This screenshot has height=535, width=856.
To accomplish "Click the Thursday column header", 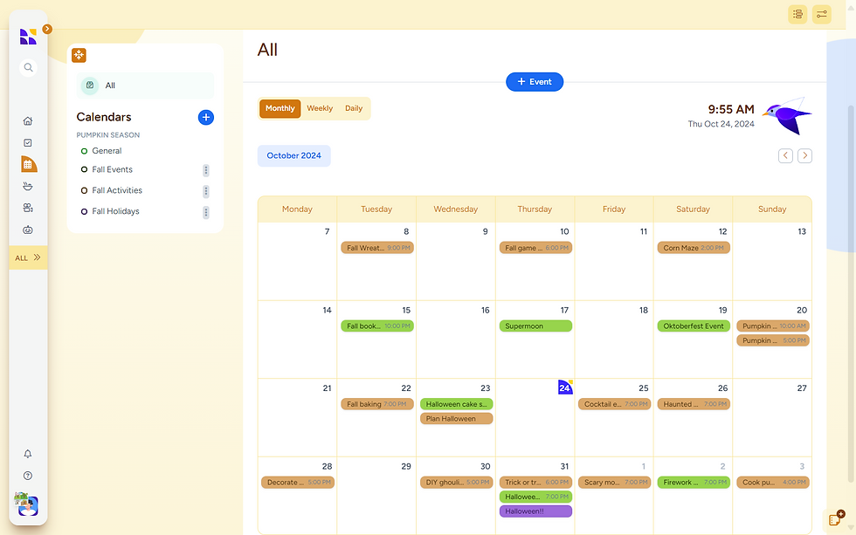I will coord(535,209).
